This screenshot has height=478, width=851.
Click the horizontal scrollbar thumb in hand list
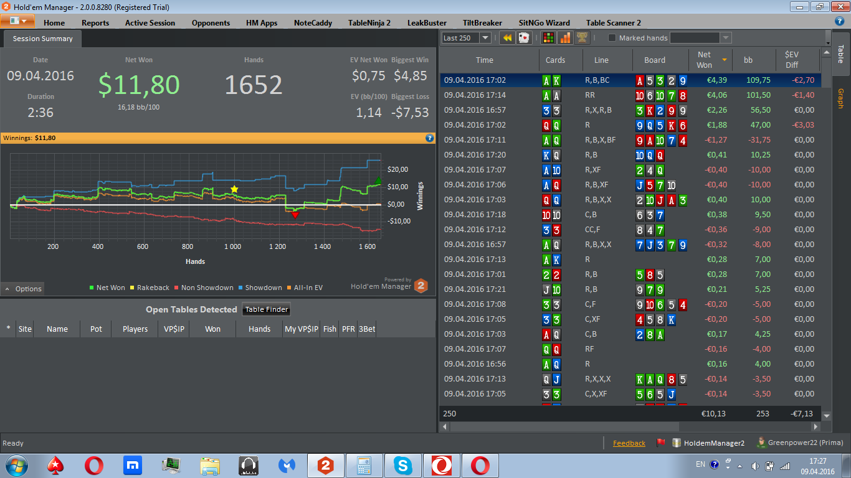[564, 427]
